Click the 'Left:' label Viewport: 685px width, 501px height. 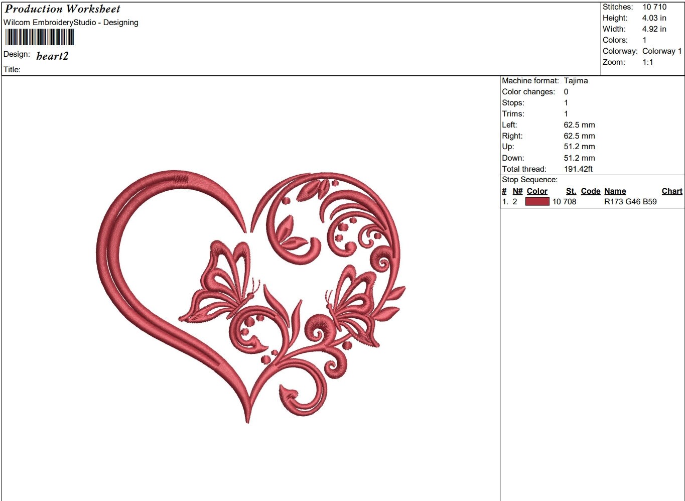click(x=509, y=125)
